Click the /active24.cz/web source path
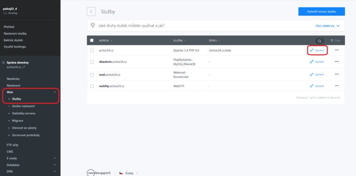The image size is (356, 176). pos(220,51)
